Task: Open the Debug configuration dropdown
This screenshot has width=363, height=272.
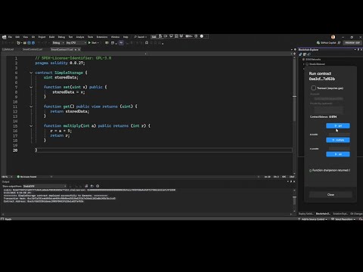Action: click(58, 43)
